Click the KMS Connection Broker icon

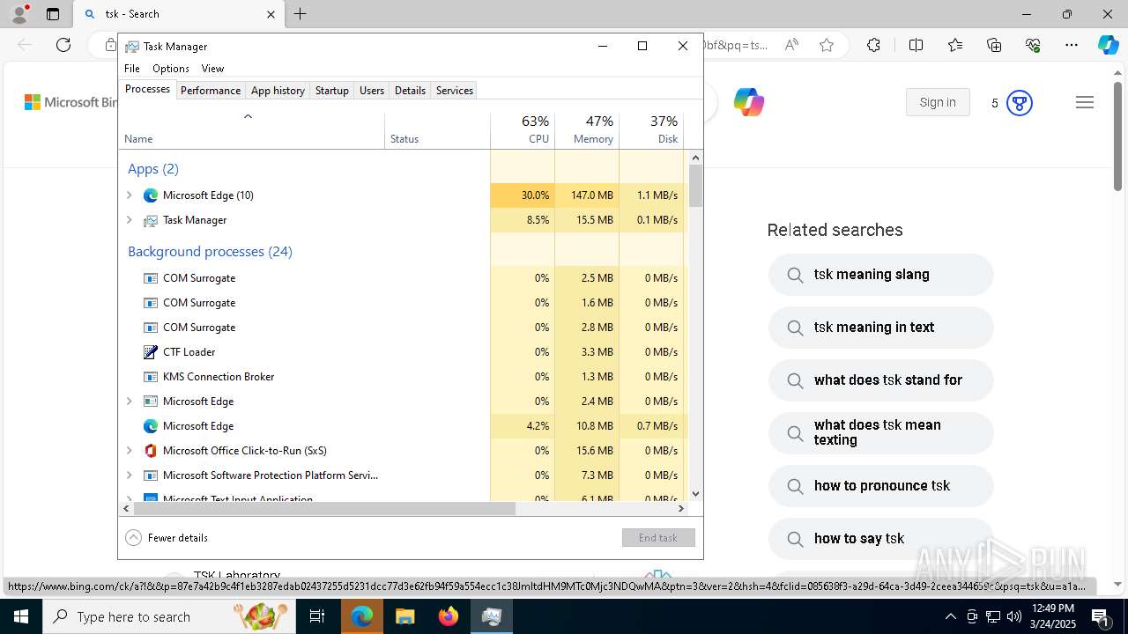click(x=151, y=377)
